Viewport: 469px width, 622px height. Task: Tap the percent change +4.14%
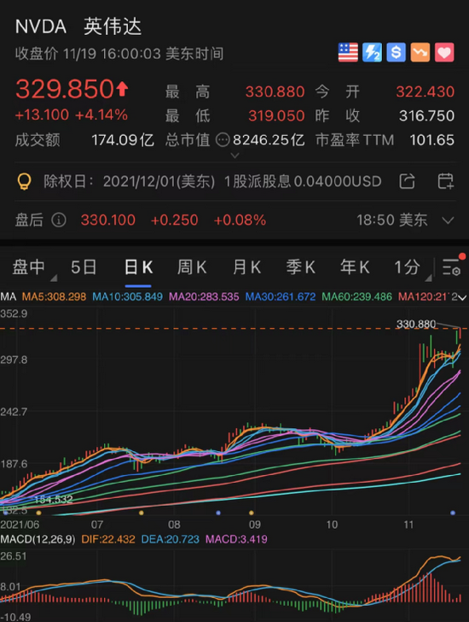pos(101,115)
